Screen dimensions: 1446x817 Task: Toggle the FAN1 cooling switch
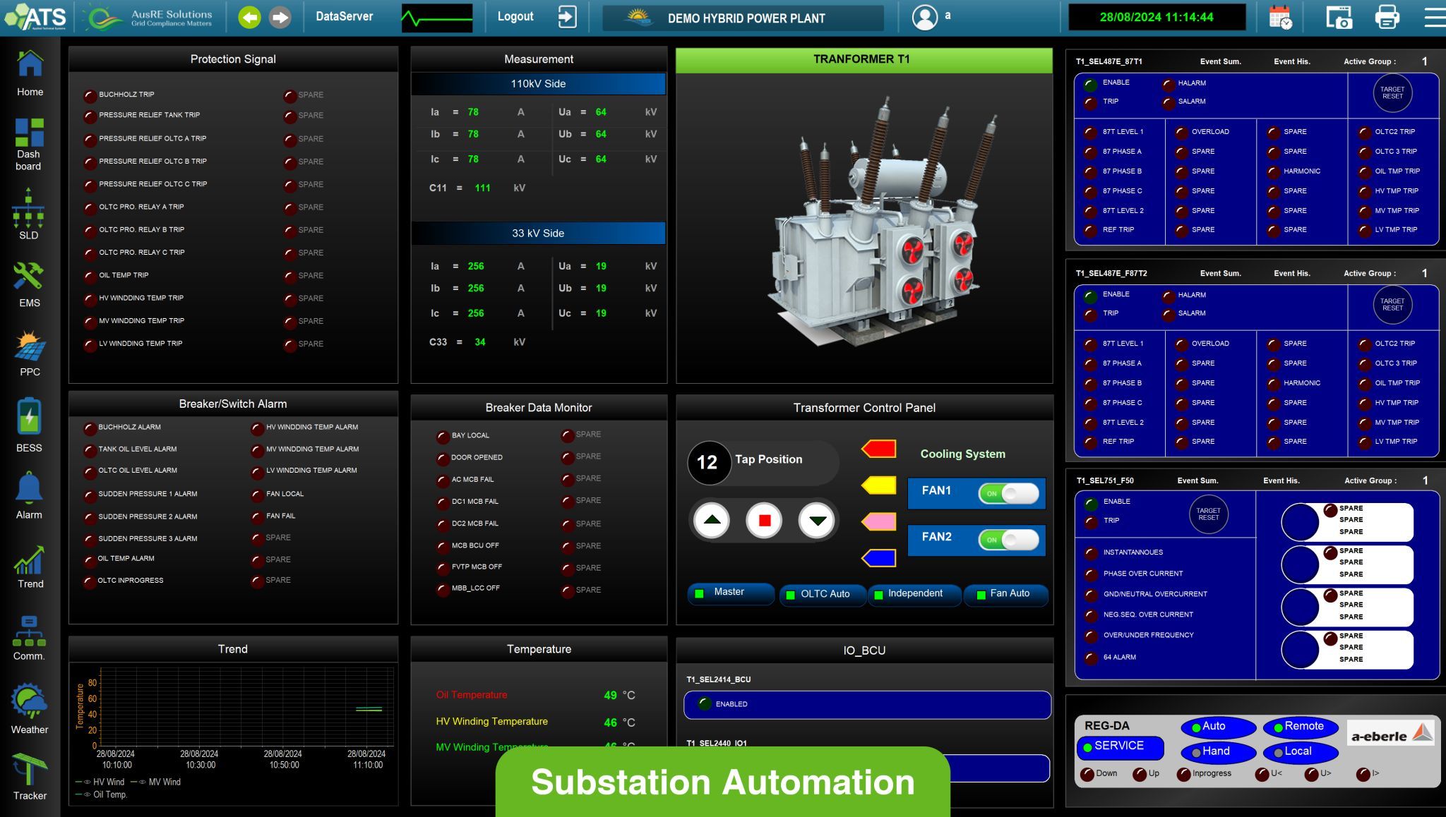pyautogui.click(x=1008, y=493)
